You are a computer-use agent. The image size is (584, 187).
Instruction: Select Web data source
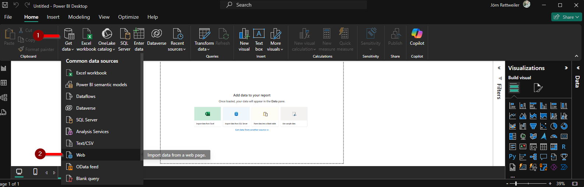point(101,155)
